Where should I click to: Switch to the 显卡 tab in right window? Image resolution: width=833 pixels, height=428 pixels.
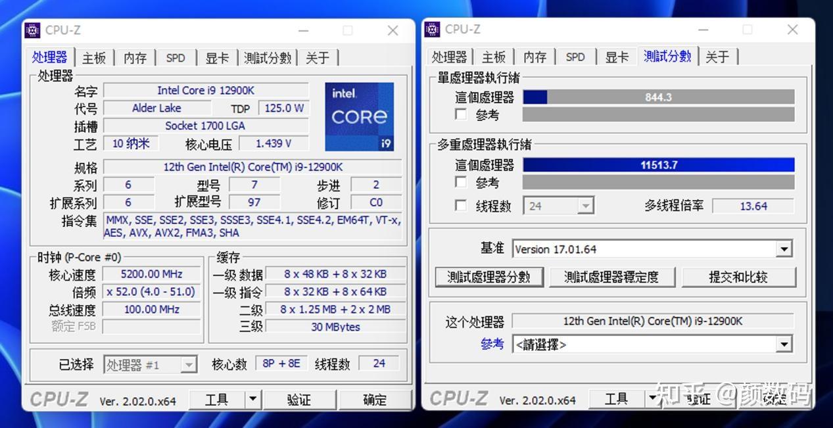615,57
